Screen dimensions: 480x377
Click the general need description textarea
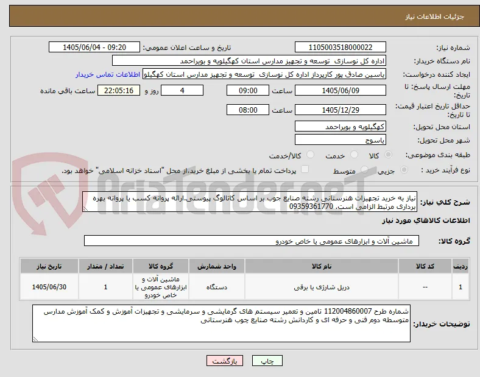point(250,202)
